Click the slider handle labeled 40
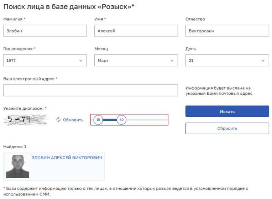This screenshot has width=272, height=199. (x=121, y=120)
